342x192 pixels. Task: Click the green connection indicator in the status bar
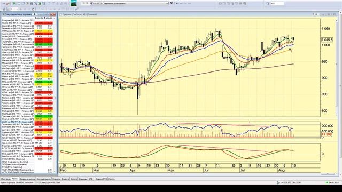coord(327,182)
